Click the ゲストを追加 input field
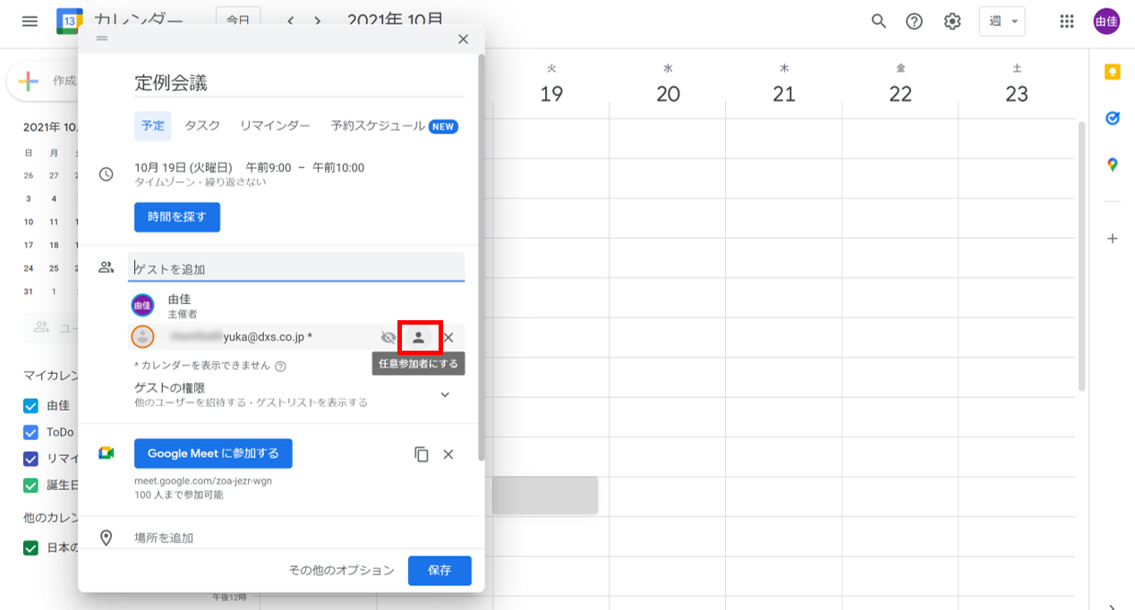Screen dimensions: 1135x610 click(x=295, y=268)
